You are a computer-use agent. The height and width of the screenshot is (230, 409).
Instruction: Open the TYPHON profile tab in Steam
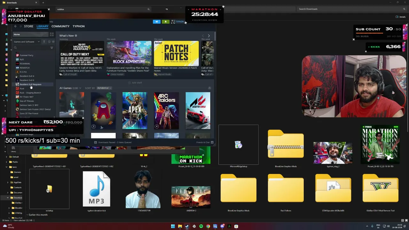[79, 26]
